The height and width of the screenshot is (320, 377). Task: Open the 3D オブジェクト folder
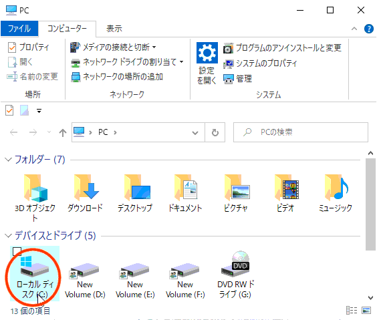coord(35,198)
